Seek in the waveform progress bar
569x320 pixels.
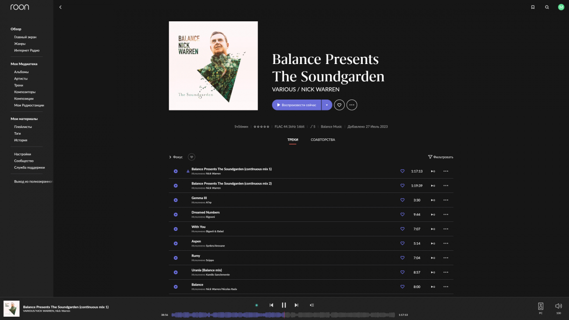[x=283, y=315]
